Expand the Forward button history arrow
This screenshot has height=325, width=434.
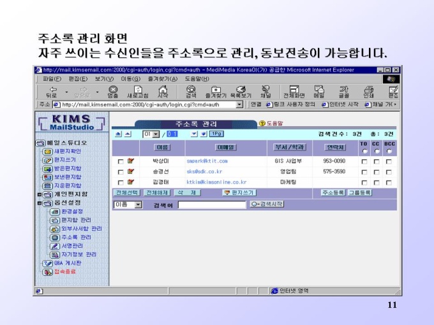[97, 92]
